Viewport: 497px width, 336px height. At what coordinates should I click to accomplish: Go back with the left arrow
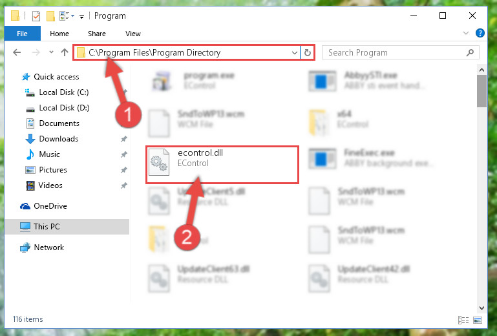coord(17,52)
